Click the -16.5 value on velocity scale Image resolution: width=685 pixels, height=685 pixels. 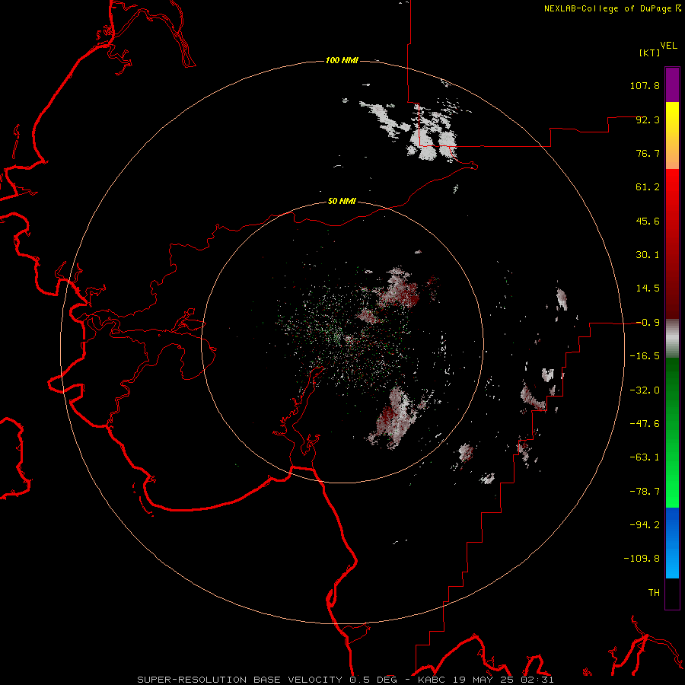tap(645, 356)
